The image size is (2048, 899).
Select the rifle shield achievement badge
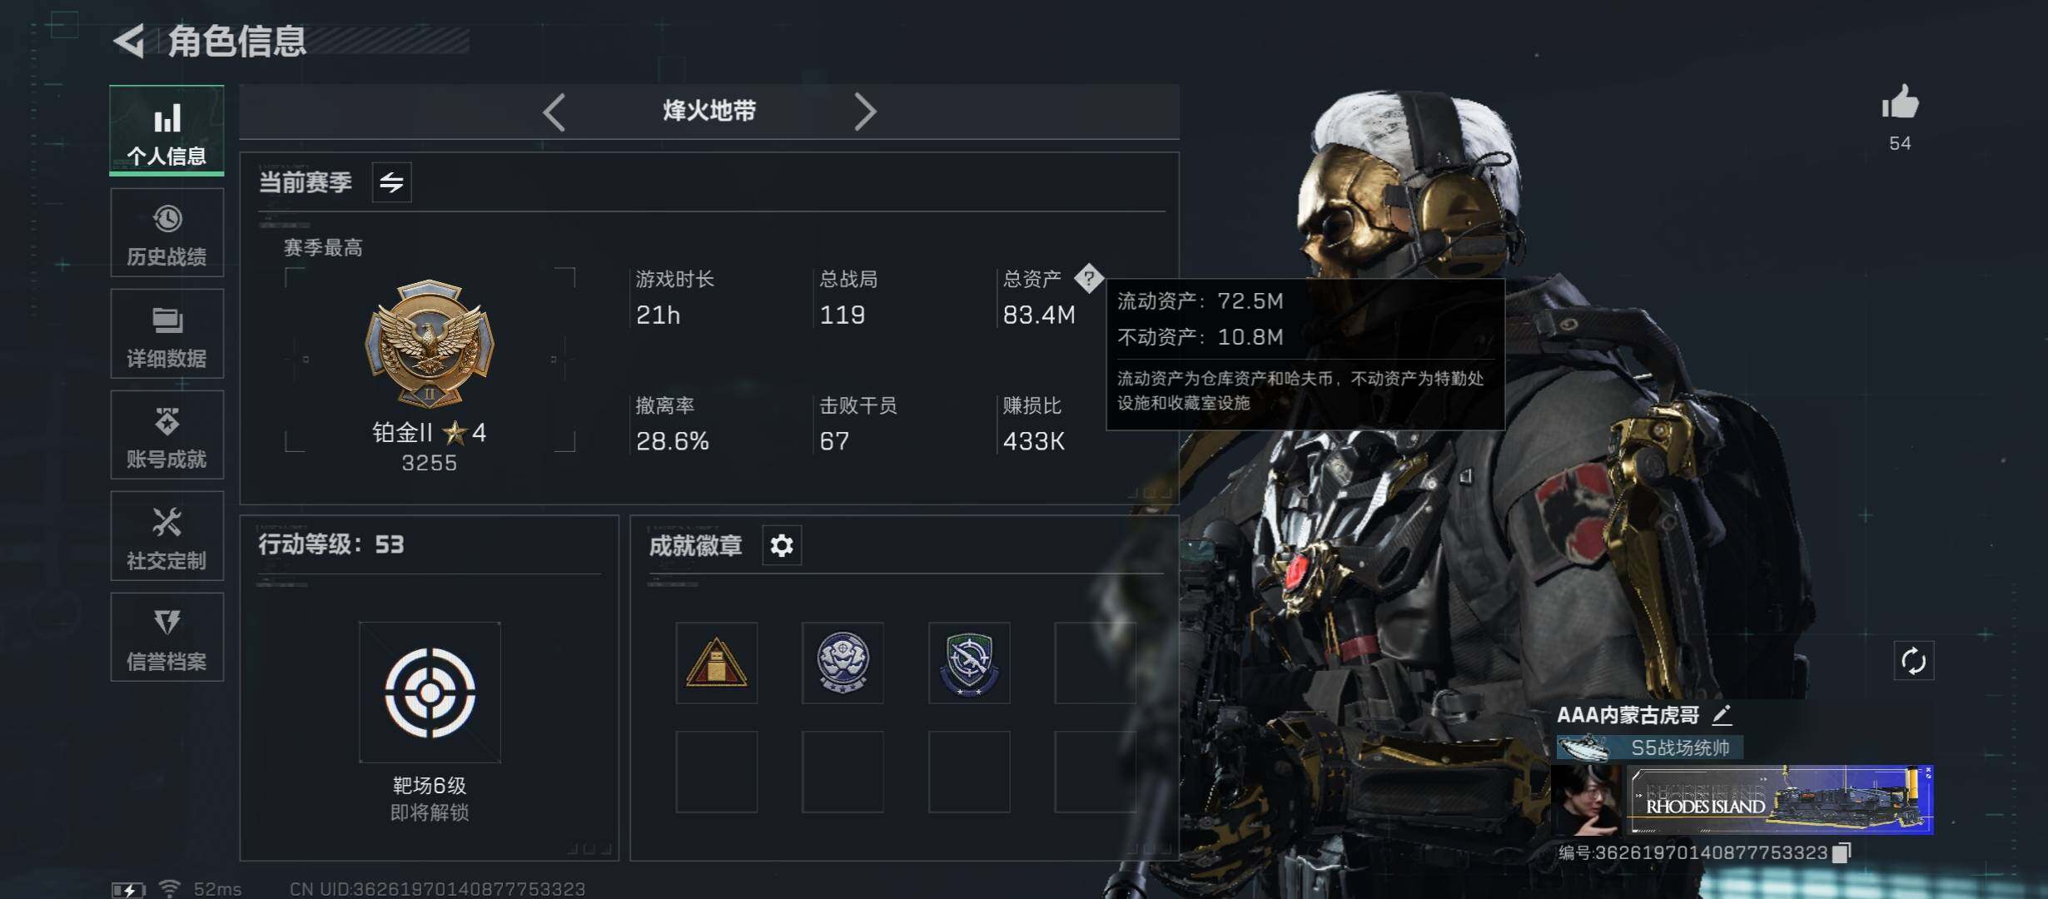pos(969,663)
